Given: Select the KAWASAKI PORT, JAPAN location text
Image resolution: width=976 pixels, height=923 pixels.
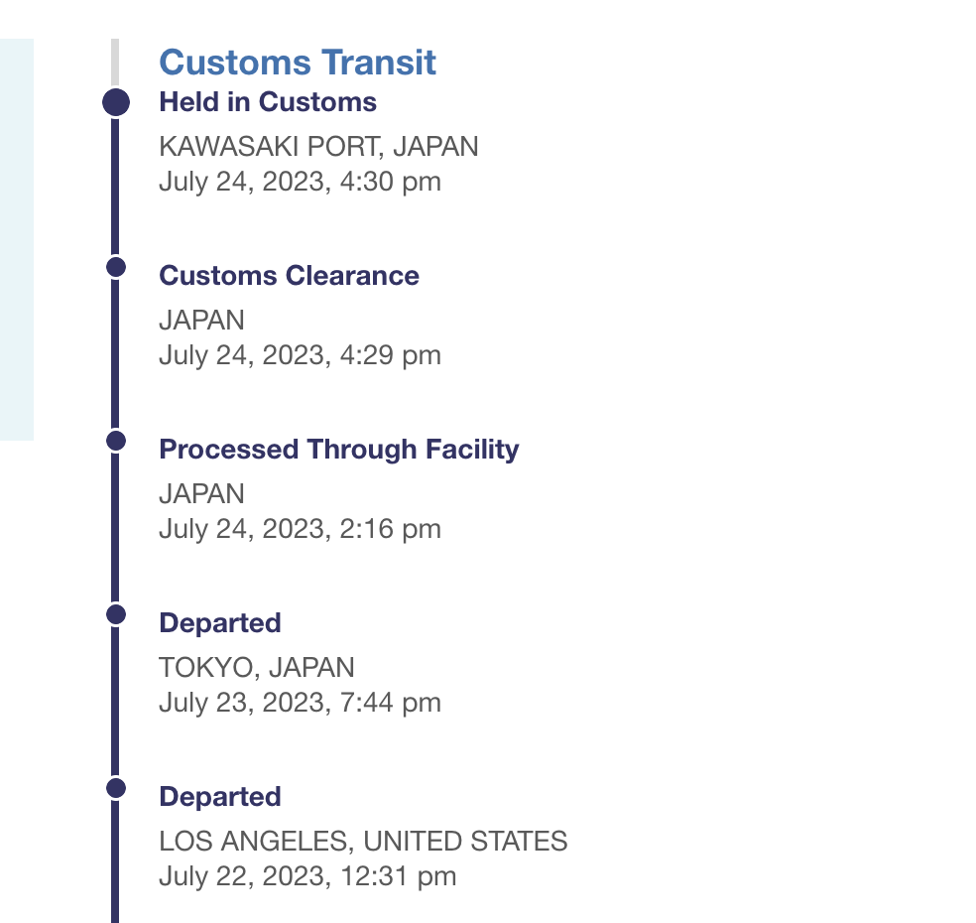Looking at the screenshot, I should coord(318,147).
